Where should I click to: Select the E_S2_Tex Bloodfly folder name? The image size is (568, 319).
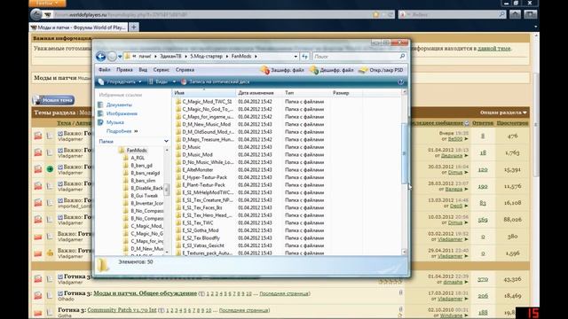pyautogui.click(x=201, y=238)
